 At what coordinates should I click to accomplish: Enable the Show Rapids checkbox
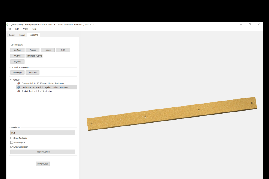click(12, 142)
